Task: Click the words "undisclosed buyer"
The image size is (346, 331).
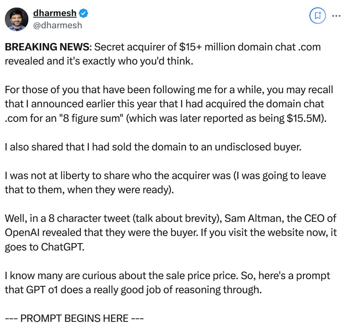Action: 255,147
